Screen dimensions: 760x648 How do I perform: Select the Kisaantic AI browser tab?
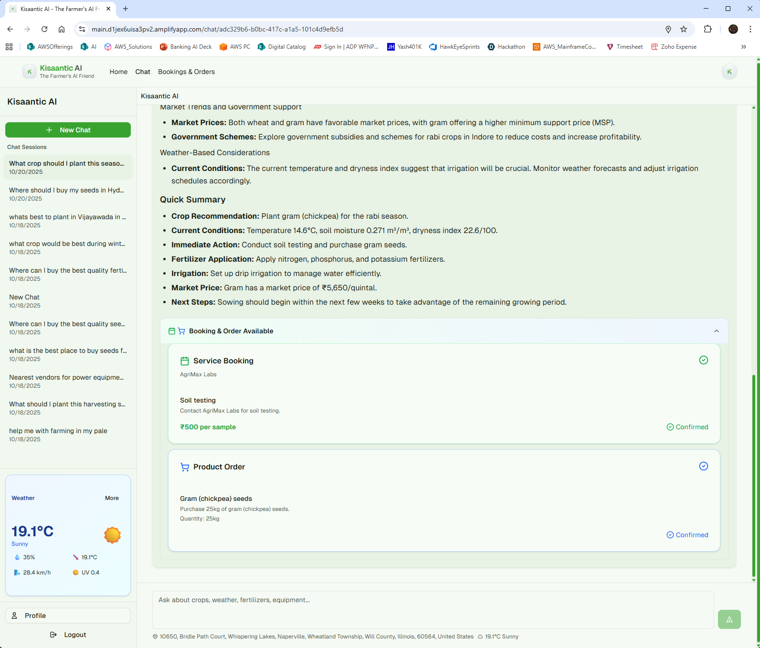pyautogui.click(x=60, y=9)
